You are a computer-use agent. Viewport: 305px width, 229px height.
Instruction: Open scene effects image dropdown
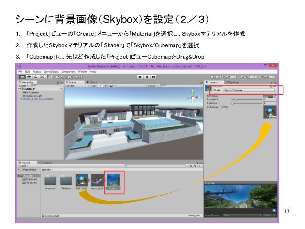click(x=113, y=86)
